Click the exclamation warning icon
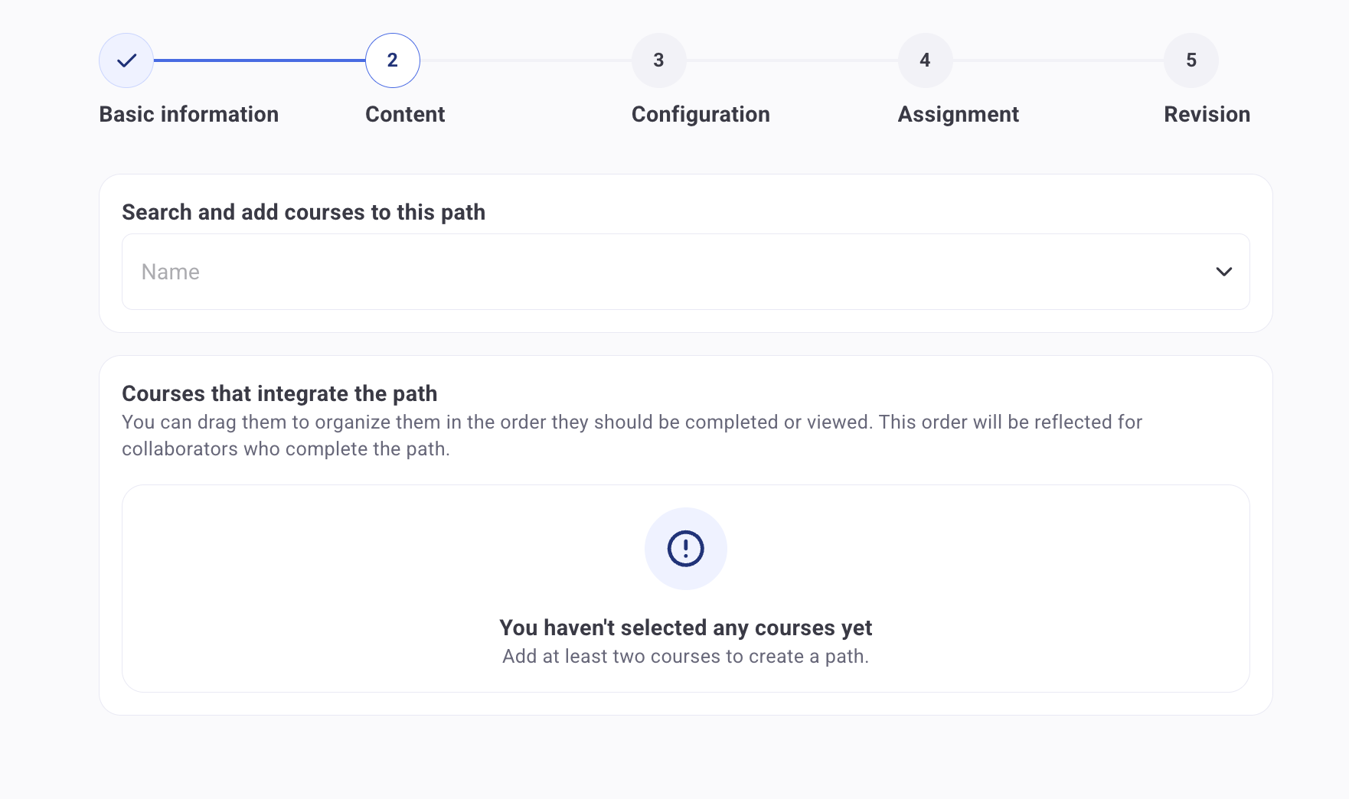The image size is (1349, 799). click(685, 549)
